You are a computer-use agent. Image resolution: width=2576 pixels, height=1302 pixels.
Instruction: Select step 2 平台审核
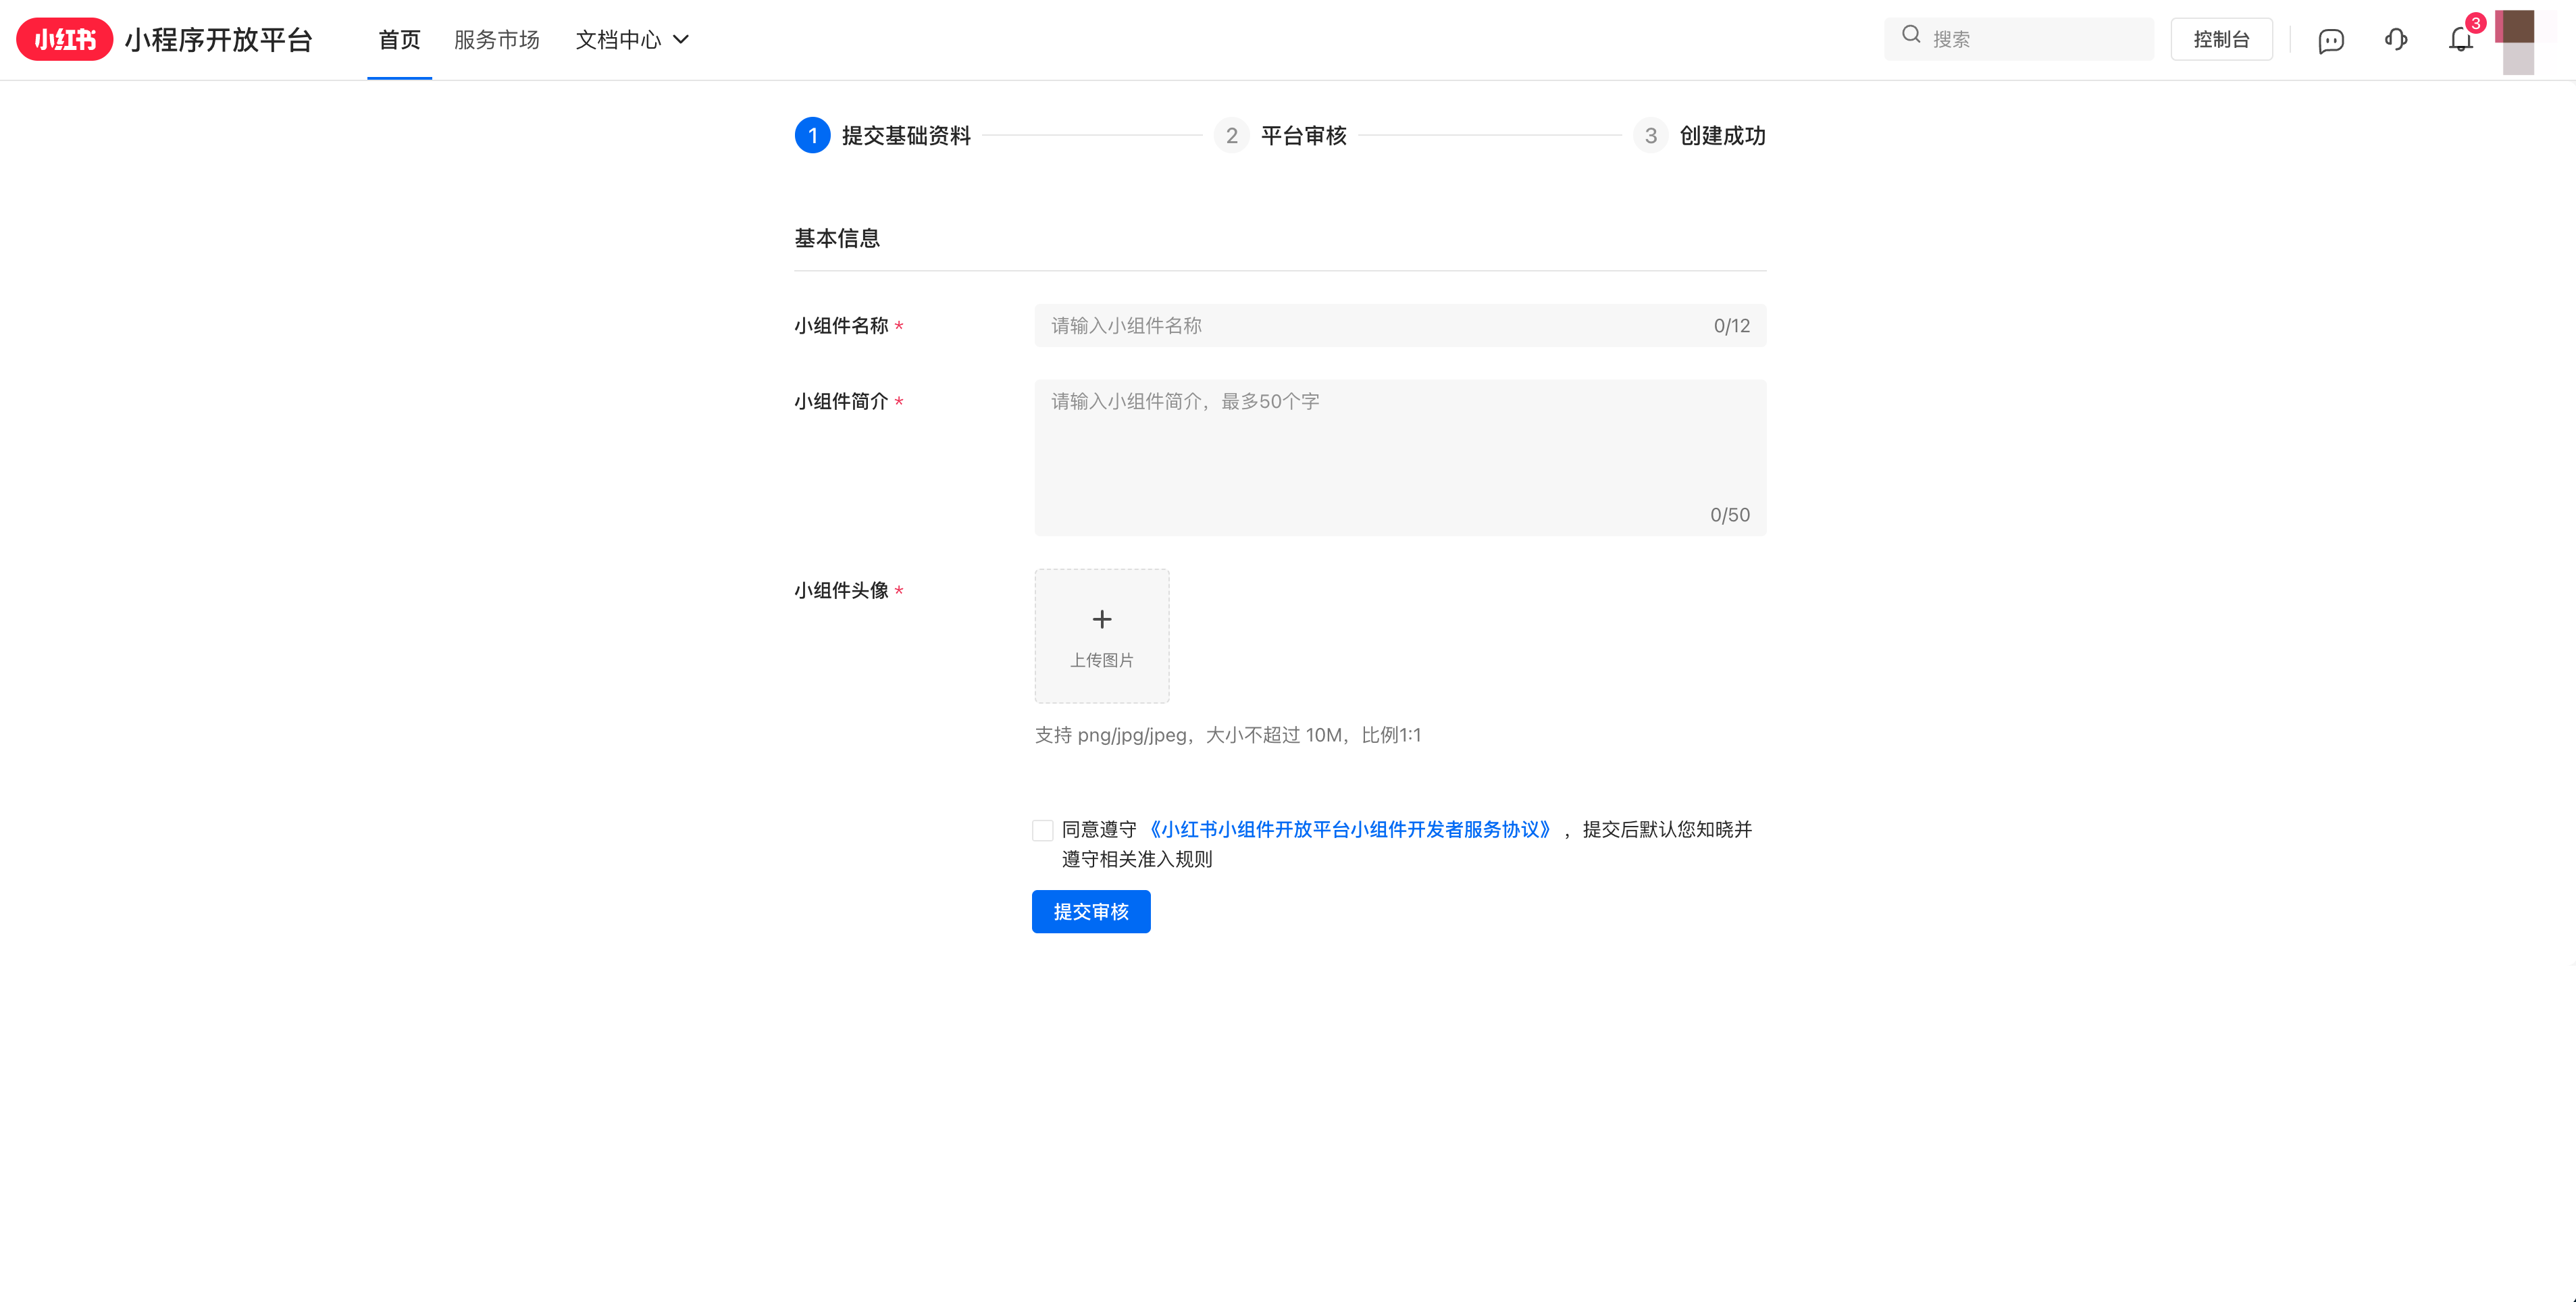[1280, 135]
